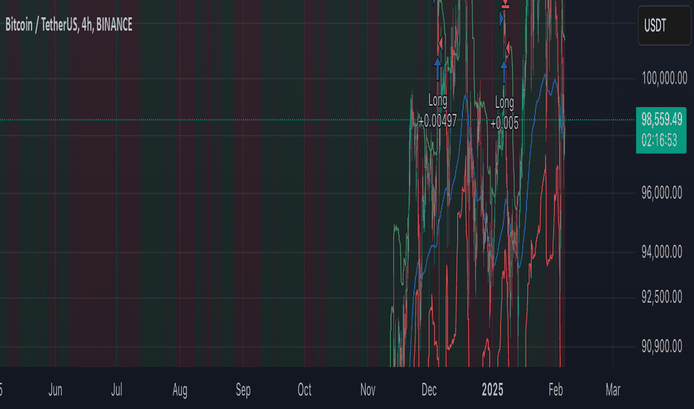Click the Mar label on time axis
This screenshot has height=409, width=694.
pos(613,390)
